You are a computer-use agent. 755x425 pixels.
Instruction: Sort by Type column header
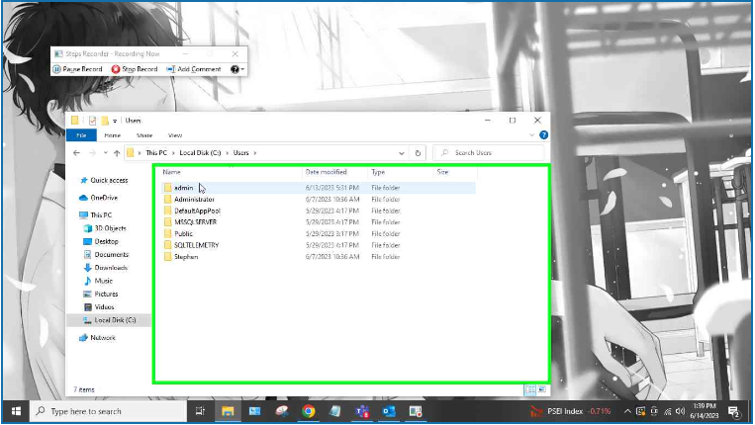pos(378,172)
